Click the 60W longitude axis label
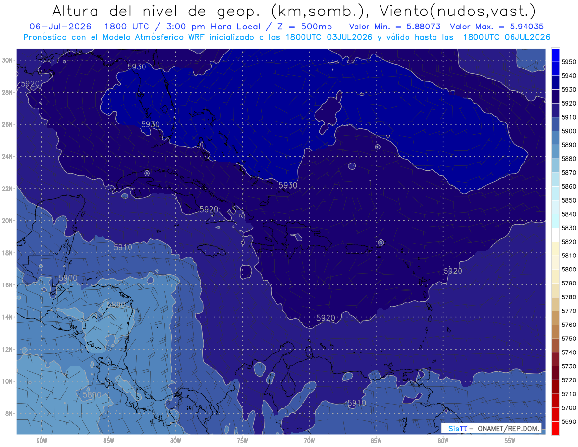 [443, 441]
